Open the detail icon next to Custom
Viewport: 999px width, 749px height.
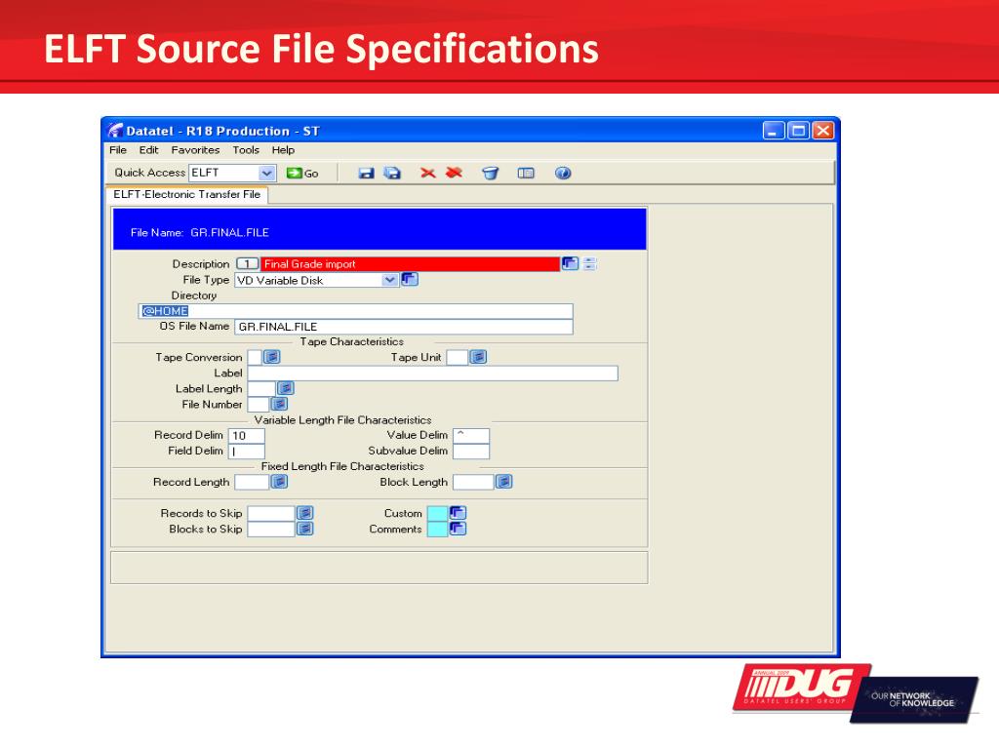tap(459, 513)
